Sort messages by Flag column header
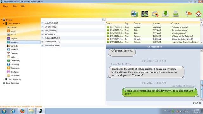Image resolution: width=203 pixels, height=114 pixels. (126, 23)
